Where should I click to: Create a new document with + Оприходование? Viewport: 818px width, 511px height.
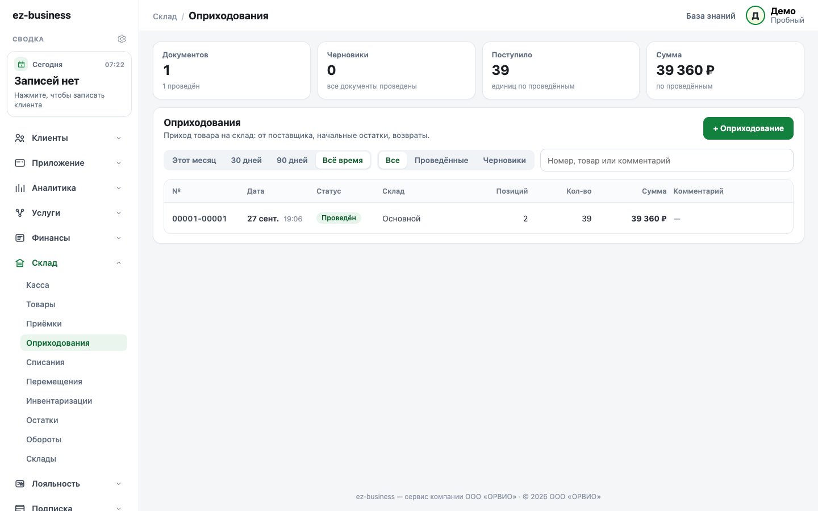[x=748, y=128]
